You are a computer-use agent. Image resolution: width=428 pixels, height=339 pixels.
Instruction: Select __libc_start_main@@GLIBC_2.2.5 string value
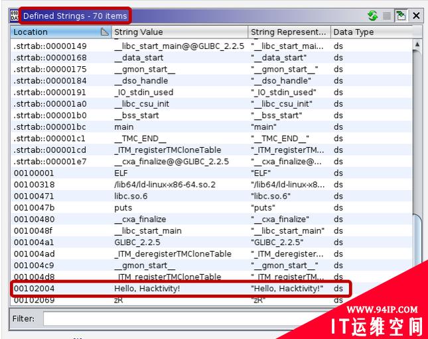179,46
